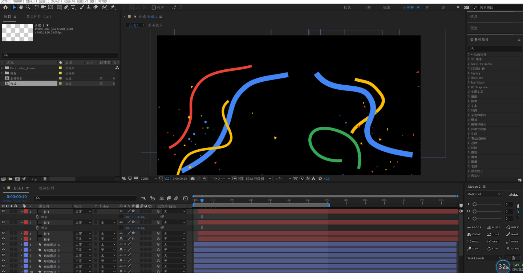Select the Roto Brush tool

(105, 7)
